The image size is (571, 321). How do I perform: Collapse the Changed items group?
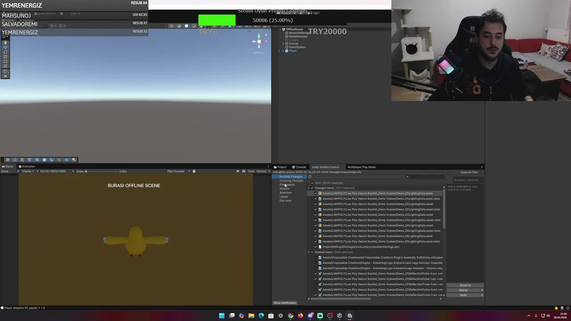pyautogui.click(x=308, y=188)
